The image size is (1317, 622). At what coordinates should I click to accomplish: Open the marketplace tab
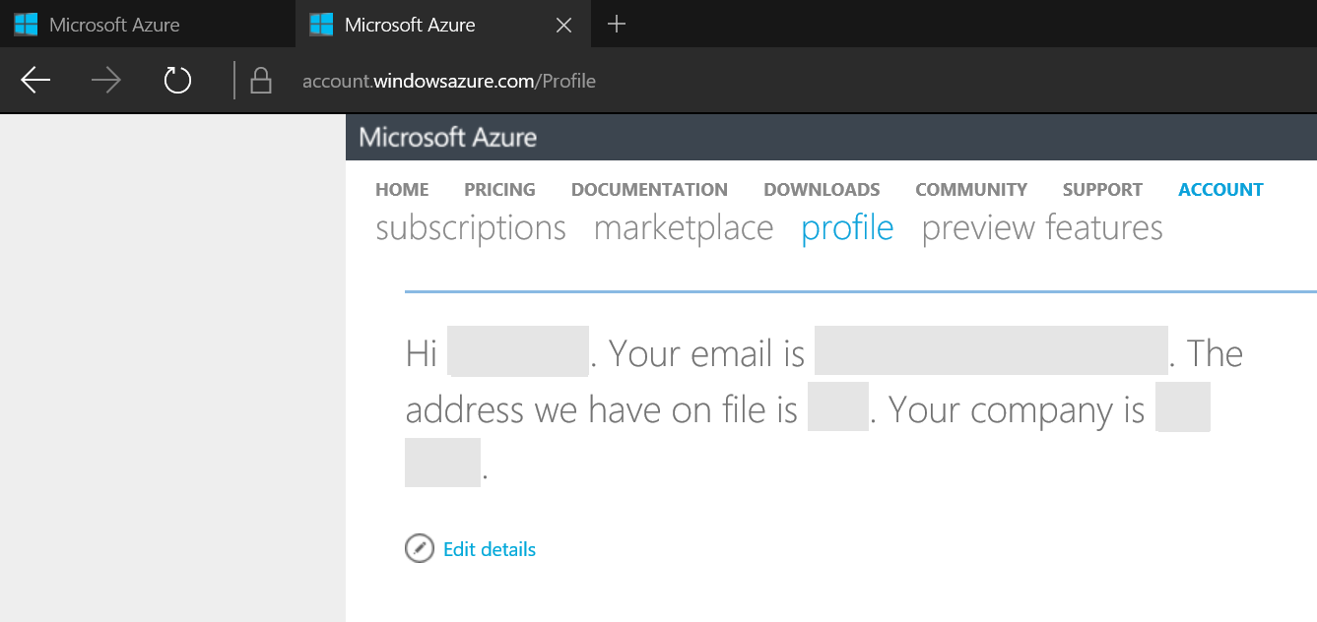tap(684, 228)
